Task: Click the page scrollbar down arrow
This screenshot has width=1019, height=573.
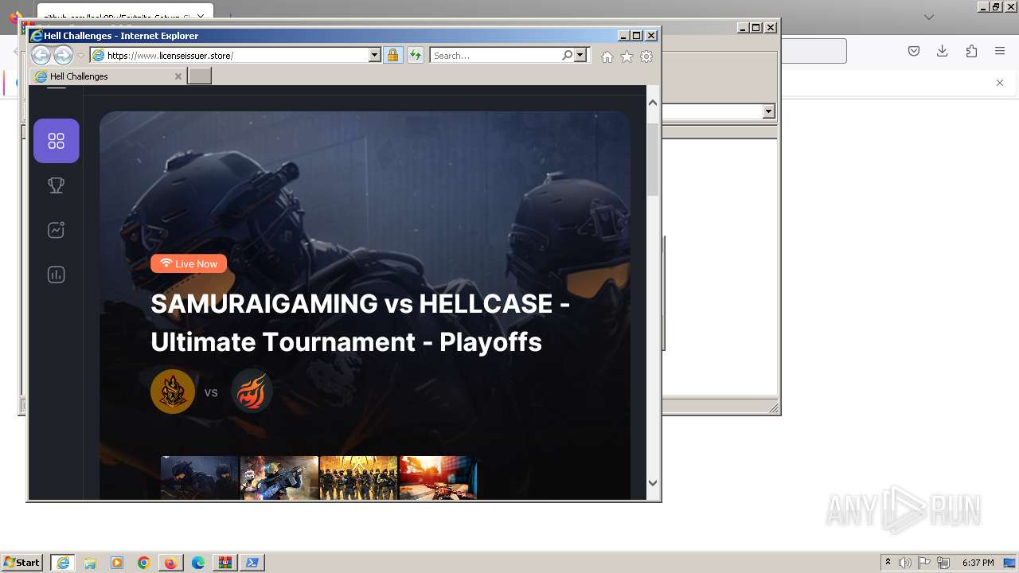Action: 653,483
